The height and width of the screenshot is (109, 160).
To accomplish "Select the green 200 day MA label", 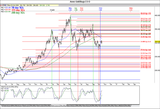I will coord(18,13).
